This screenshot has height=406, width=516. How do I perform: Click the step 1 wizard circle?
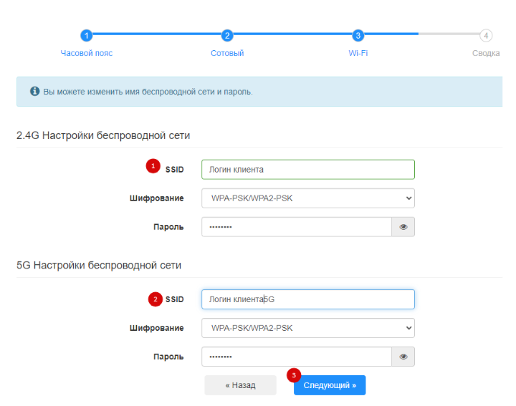tap(86, 35)
